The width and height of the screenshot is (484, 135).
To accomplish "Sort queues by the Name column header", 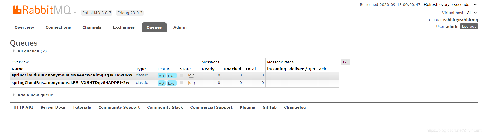I will [17, 69].
